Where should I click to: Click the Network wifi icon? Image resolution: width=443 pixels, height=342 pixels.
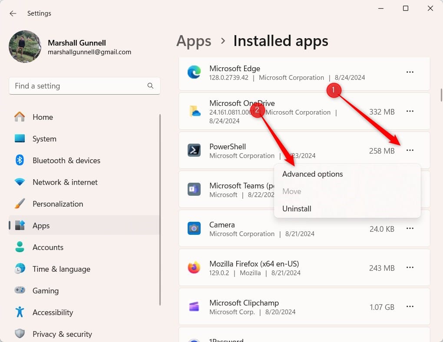click(x=20, y=182)
